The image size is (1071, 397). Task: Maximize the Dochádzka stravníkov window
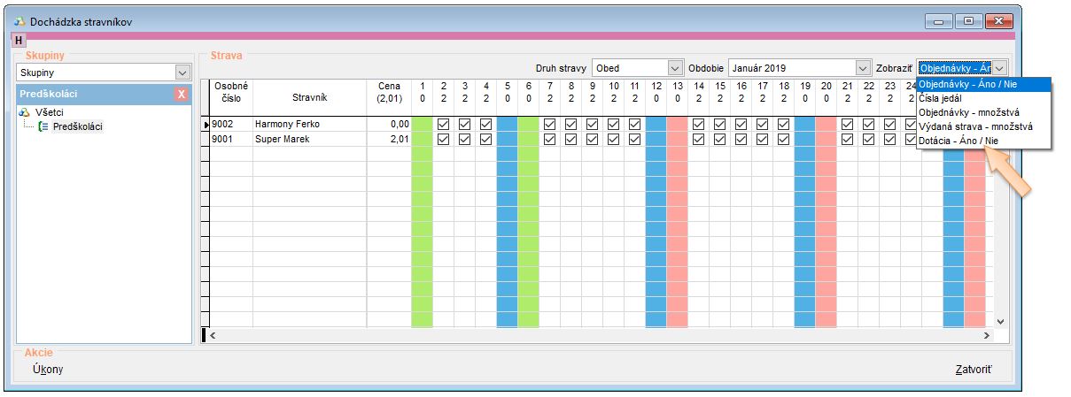pos(969,20)
